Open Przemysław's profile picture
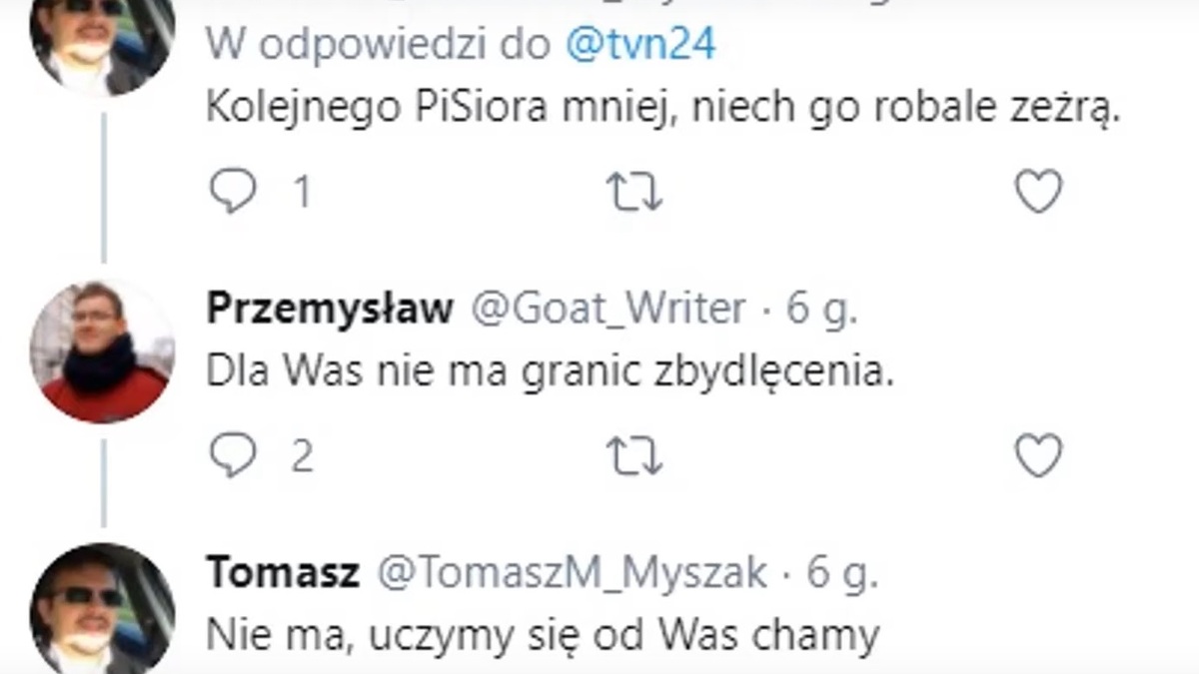The width and height of the screenshot is (1199, 674). (x=103, y=350)
